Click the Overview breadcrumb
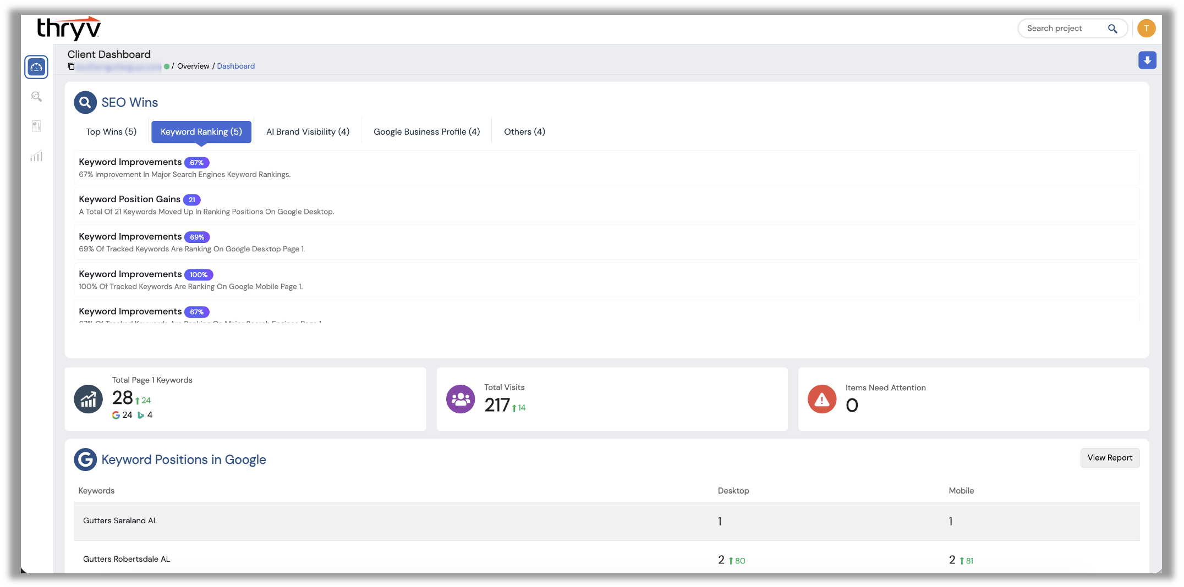The height and width of the screenshot is (587, 1184). click(x=193, y=66)
